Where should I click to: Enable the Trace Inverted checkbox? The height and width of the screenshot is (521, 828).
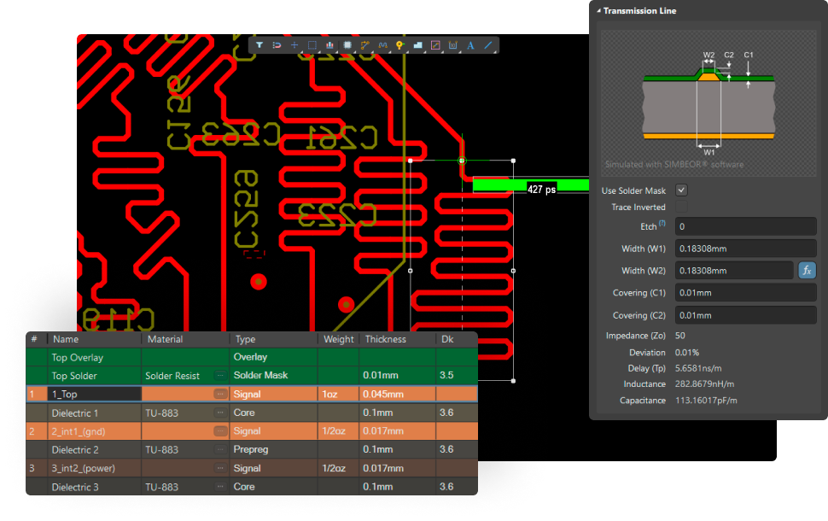pos(681,208)
